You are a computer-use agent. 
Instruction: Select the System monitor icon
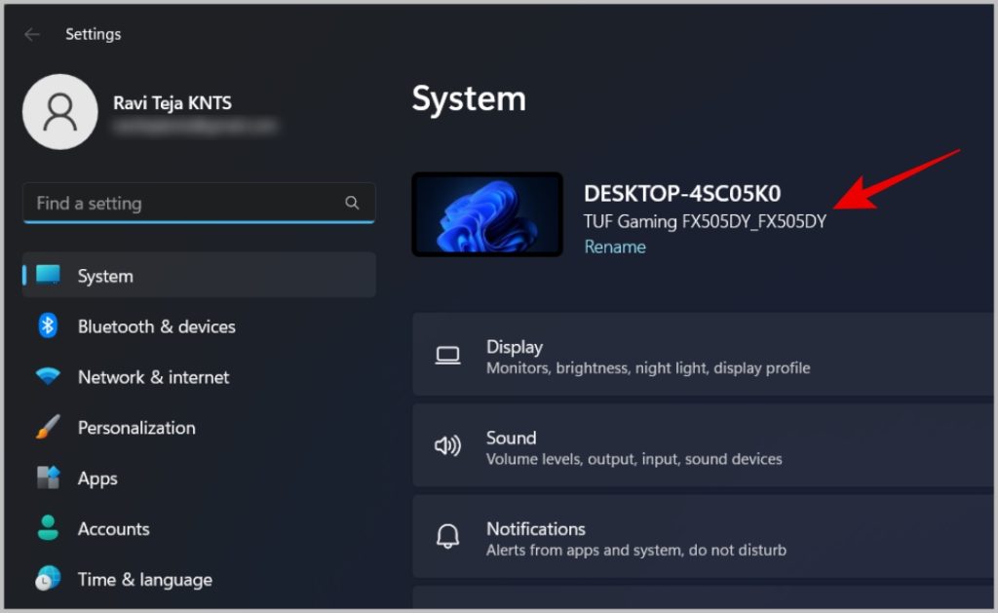[49, 275]
